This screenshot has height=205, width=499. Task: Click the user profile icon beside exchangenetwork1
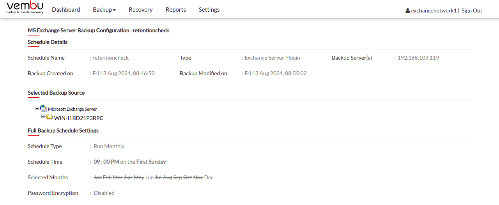click(x=408, y=11)
